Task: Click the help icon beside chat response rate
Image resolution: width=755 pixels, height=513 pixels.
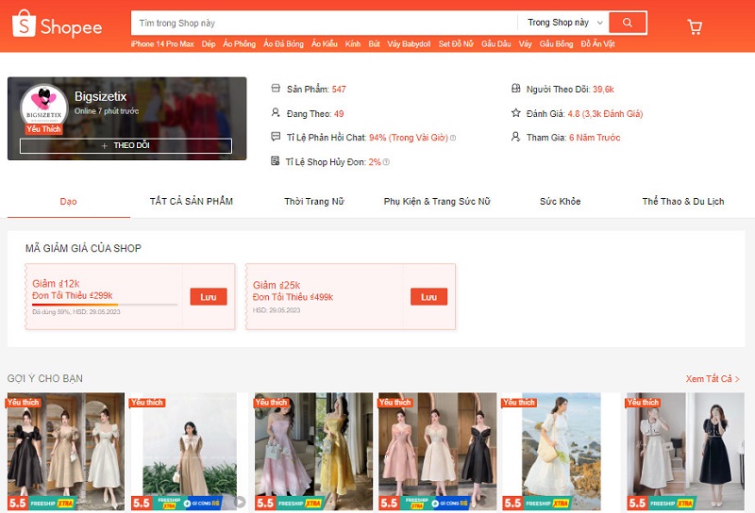Action: [x=453, y=138]
